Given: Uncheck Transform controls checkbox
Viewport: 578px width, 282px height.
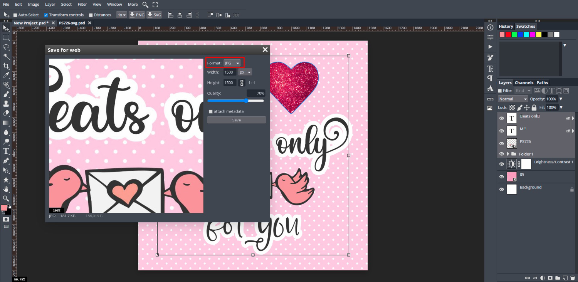Looking at the screenshot, I should (x=46, y=15).
